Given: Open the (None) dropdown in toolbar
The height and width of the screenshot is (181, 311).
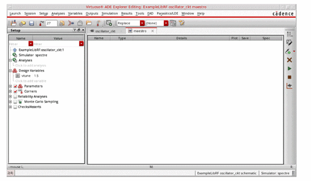Looking at the screenshot, I should (x=166, y=23).
